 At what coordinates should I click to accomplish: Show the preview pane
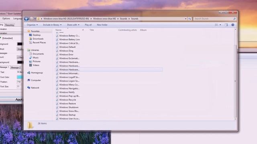point(226,25)
